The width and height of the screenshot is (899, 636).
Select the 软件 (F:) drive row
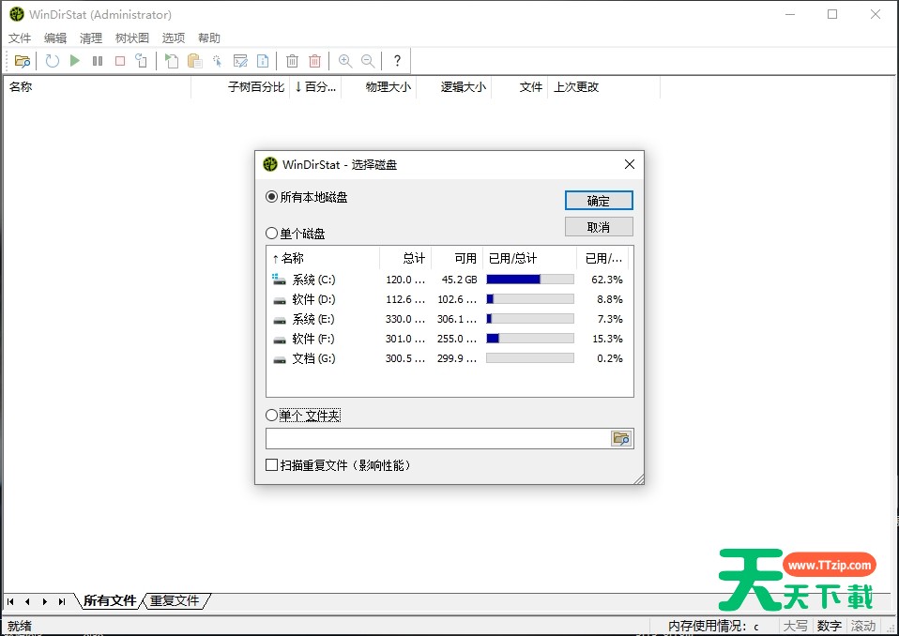tap(449, 339)
